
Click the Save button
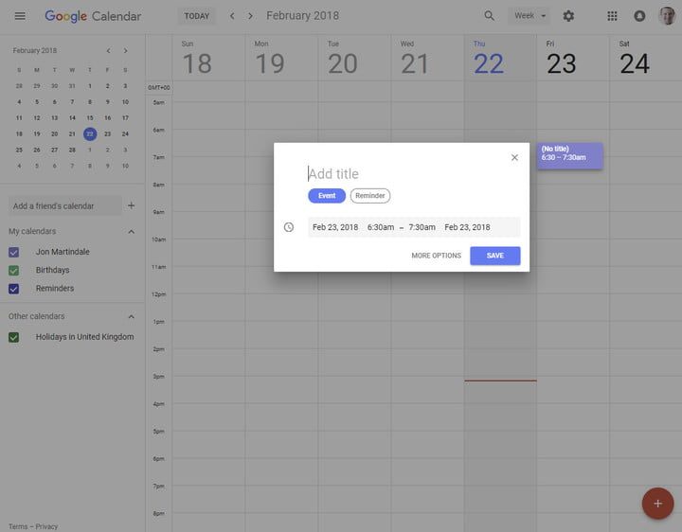(x=494, y=256)
